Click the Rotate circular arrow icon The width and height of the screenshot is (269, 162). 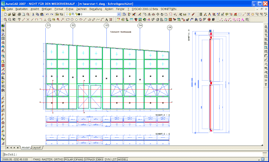point(162,14)
